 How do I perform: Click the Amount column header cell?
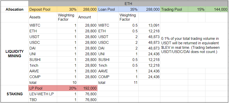pyautogui.click(x=87, y=17)
